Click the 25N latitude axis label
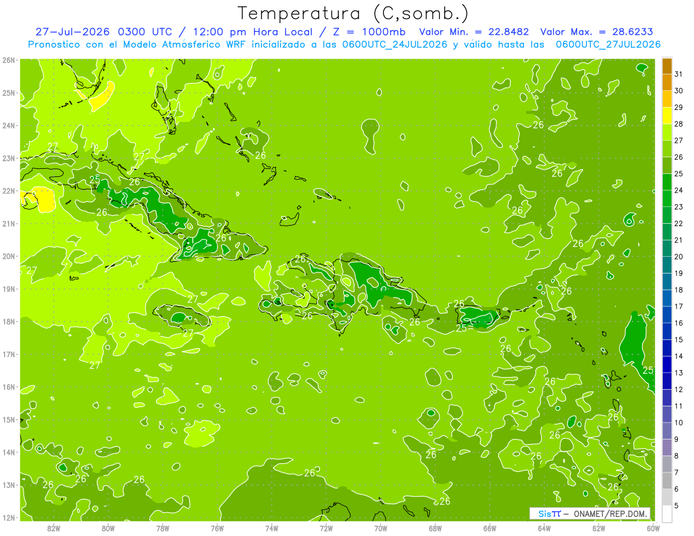 (x=9, y=93)
